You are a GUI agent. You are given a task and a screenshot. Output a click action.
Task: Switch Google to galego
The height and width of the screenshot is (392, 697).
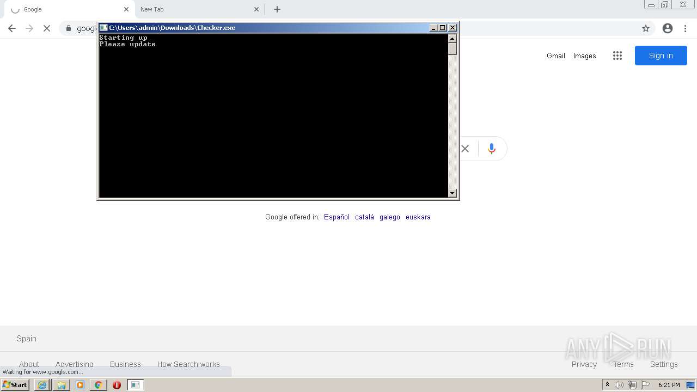pyautogui.click(x=390, y=217)
